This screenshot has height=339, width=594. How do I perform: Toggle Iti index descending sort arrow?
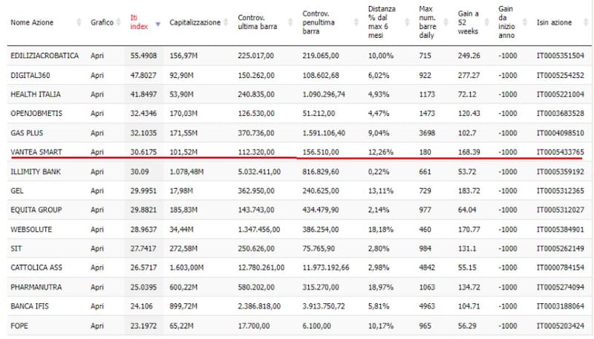click(x=158, y=24)
